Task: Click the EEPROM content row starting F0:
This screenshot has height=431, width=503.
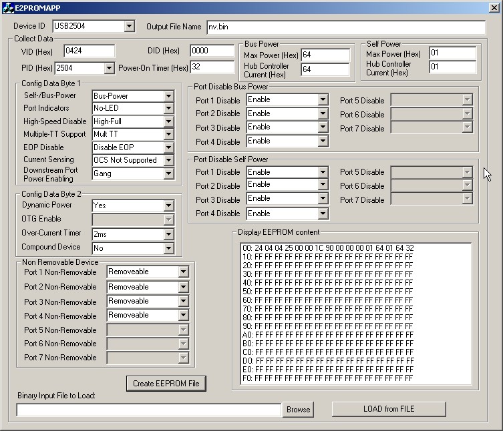Action: (327, 378)
